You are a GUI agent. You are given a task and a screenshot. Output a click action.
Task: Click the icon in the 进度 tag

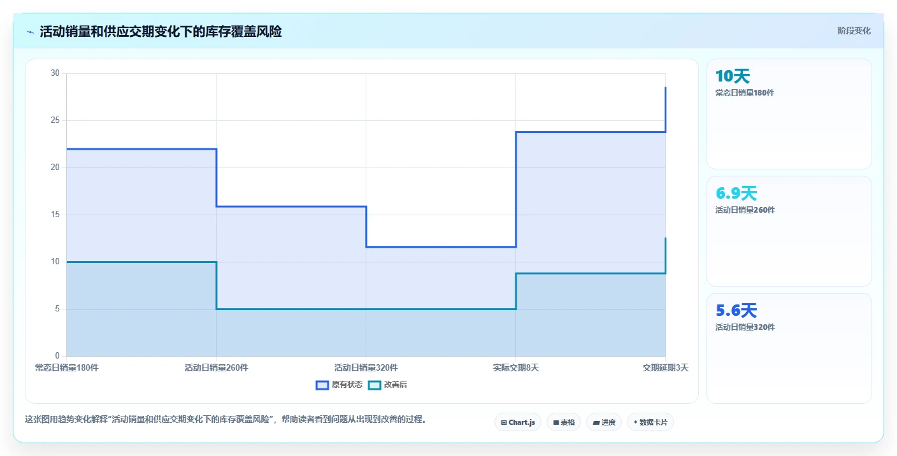(596, 422)
